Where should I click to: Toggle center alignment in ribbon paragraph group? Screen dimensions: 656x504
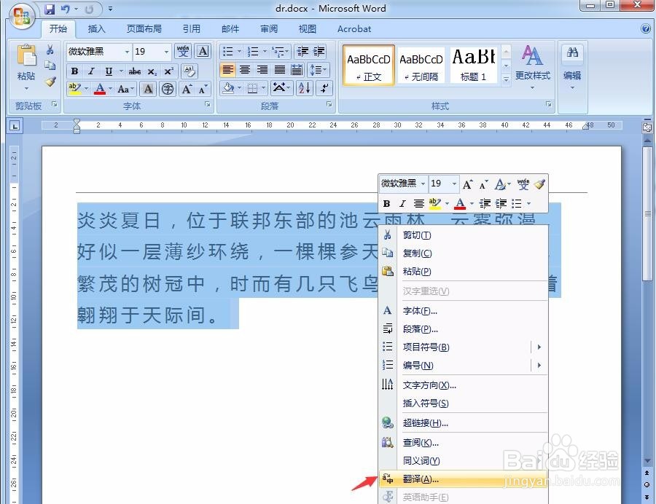(245, 70)
